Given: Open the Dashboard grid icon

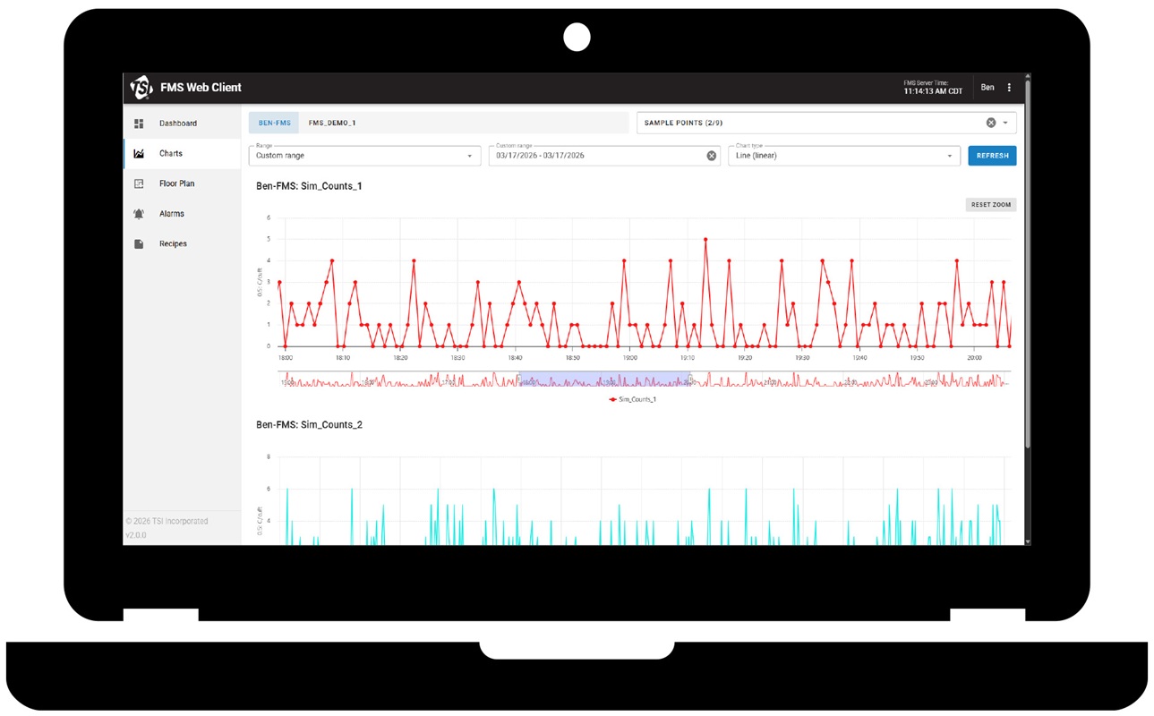Looking at the screenshot, I should (139, 124).
